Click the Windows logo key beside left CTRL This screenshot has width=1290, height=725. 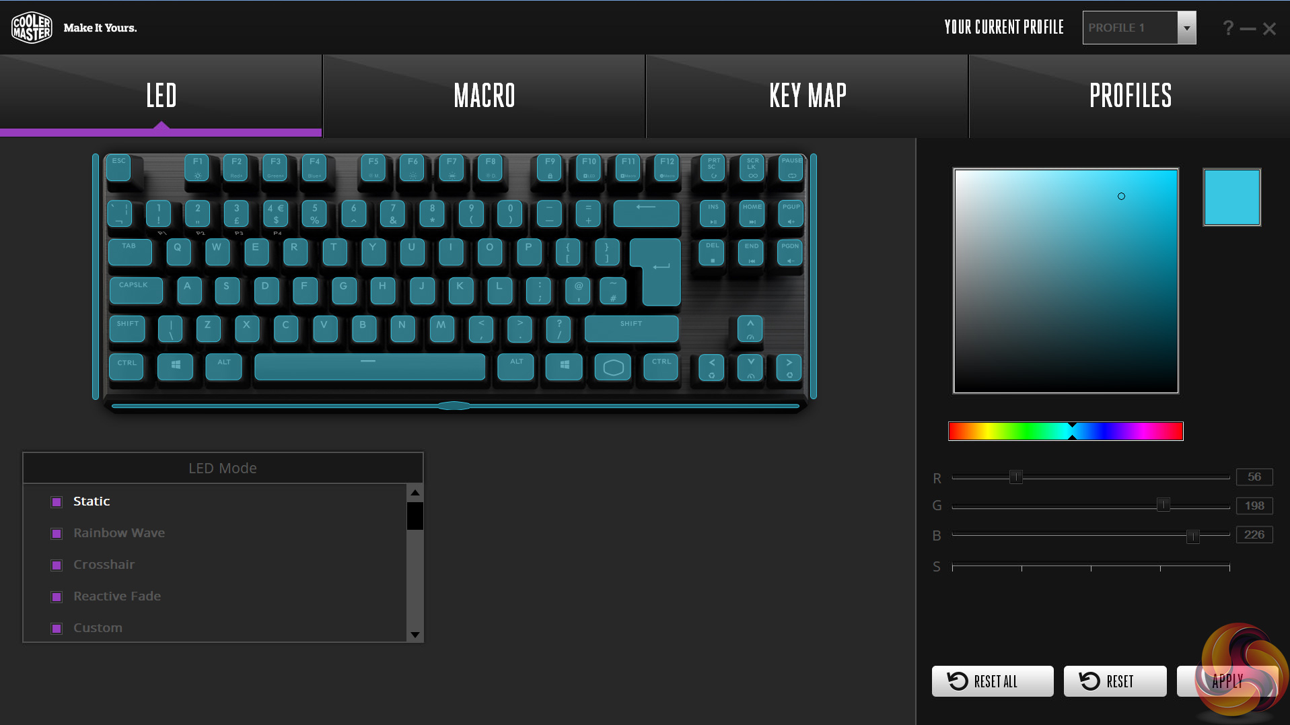pyautogui.click(x=175, y=367)
